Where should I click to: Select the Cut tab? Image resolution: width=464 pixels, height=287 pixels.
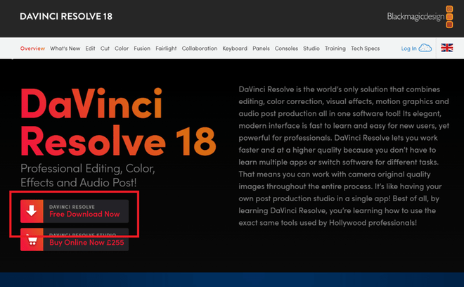[x=105, y=49]
